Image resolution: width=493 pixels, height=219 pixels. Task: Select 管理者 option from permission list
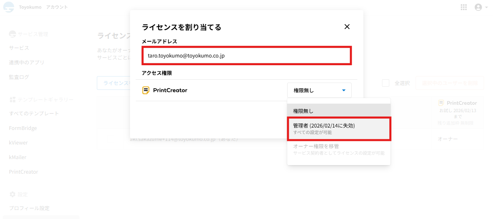coord(339,129)
